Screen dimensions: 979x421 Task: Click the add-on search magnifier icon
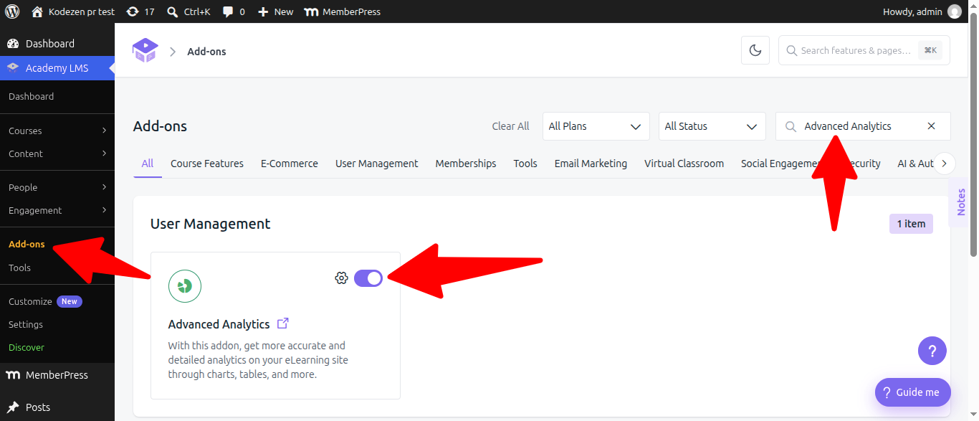[x=791, y=126]
